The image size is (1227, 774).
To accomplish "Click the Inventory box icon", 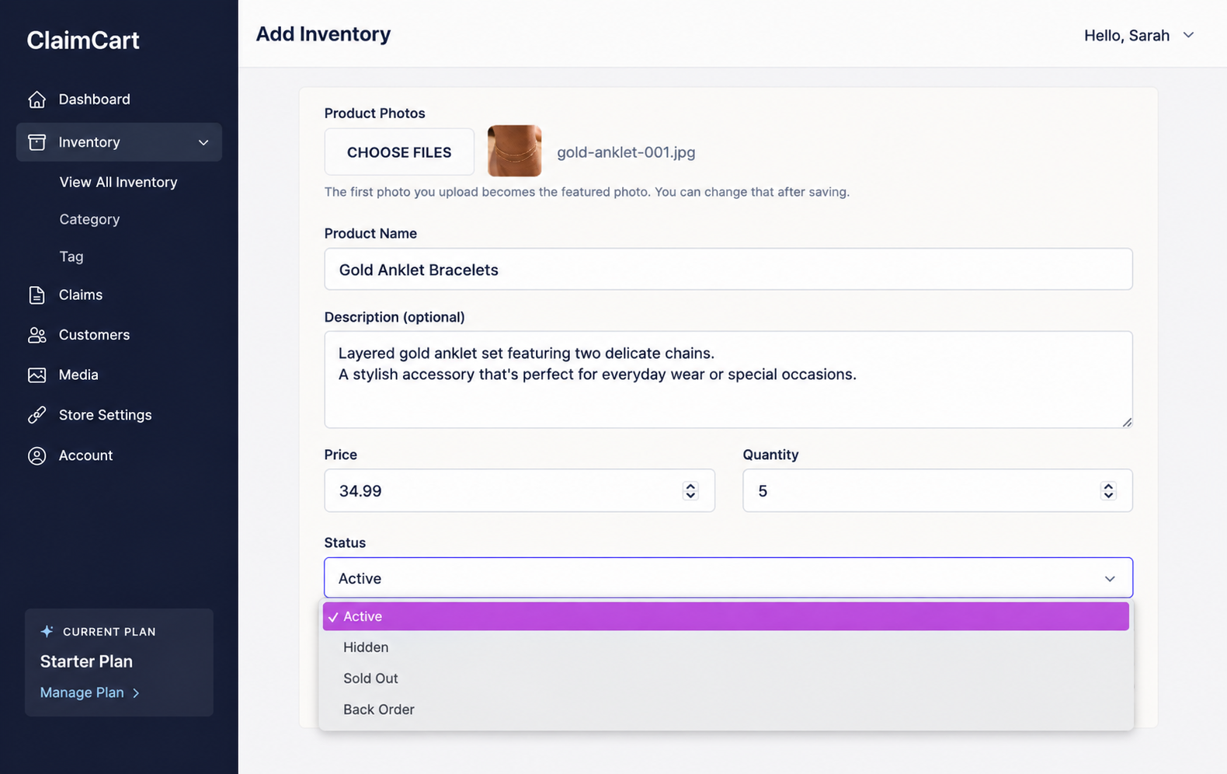I will coord(36,142).
